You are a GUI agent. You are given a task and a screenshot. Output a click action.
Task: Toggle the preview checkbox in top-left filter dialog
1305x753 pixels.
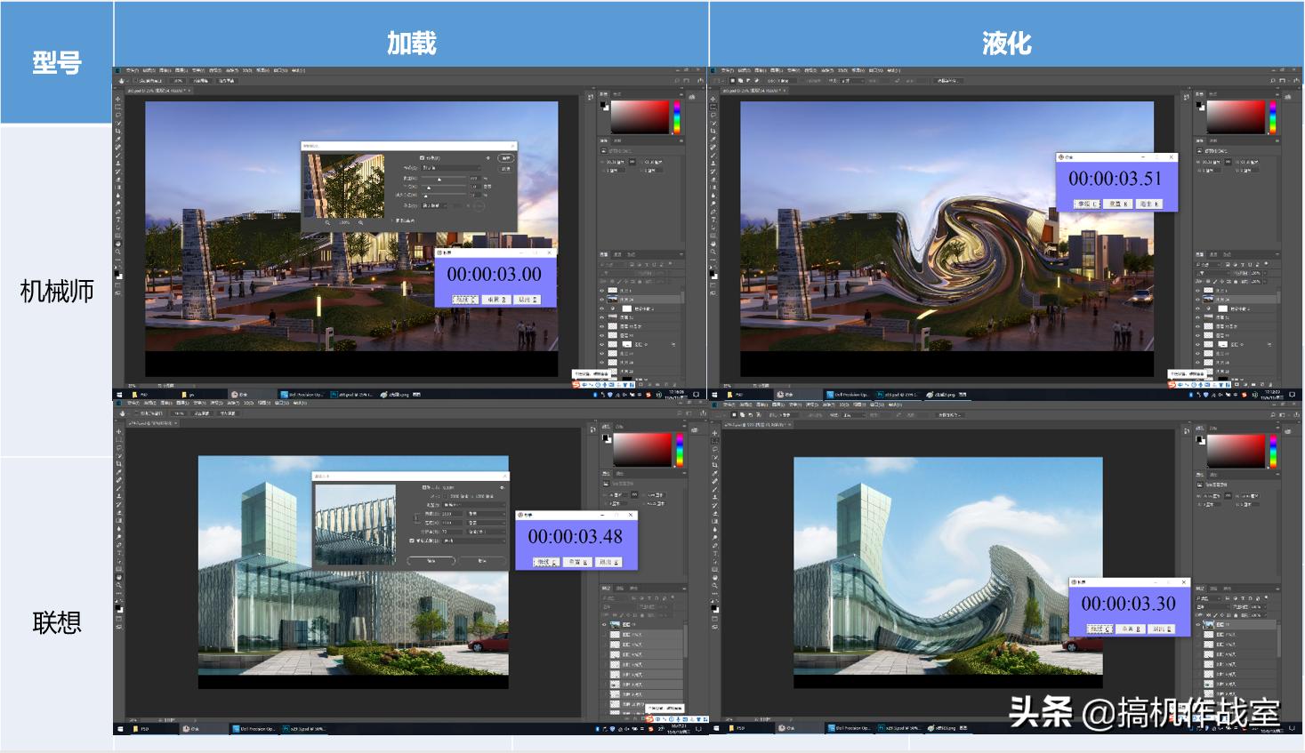click(x=422, y=157)
